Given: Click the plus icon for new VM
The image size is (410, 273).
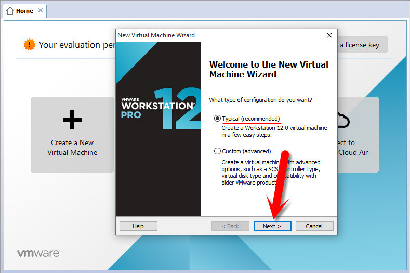Looking at the screenshot, I should click(72, 120).
